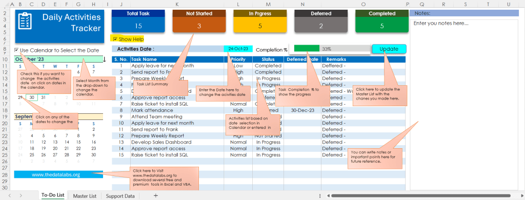Click the previous sheet navigation arrow
The image size is (525, 200).
9,196
